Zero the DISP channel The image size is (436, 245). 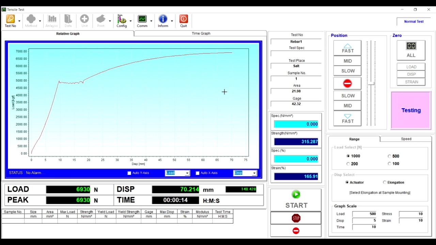[x=411, y=74]
